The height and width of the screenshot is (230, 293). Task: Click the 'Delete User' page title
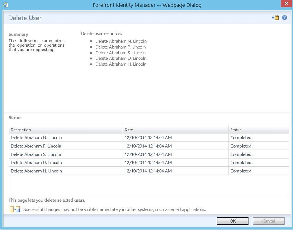pyautogui.click(x=25, y=18)
